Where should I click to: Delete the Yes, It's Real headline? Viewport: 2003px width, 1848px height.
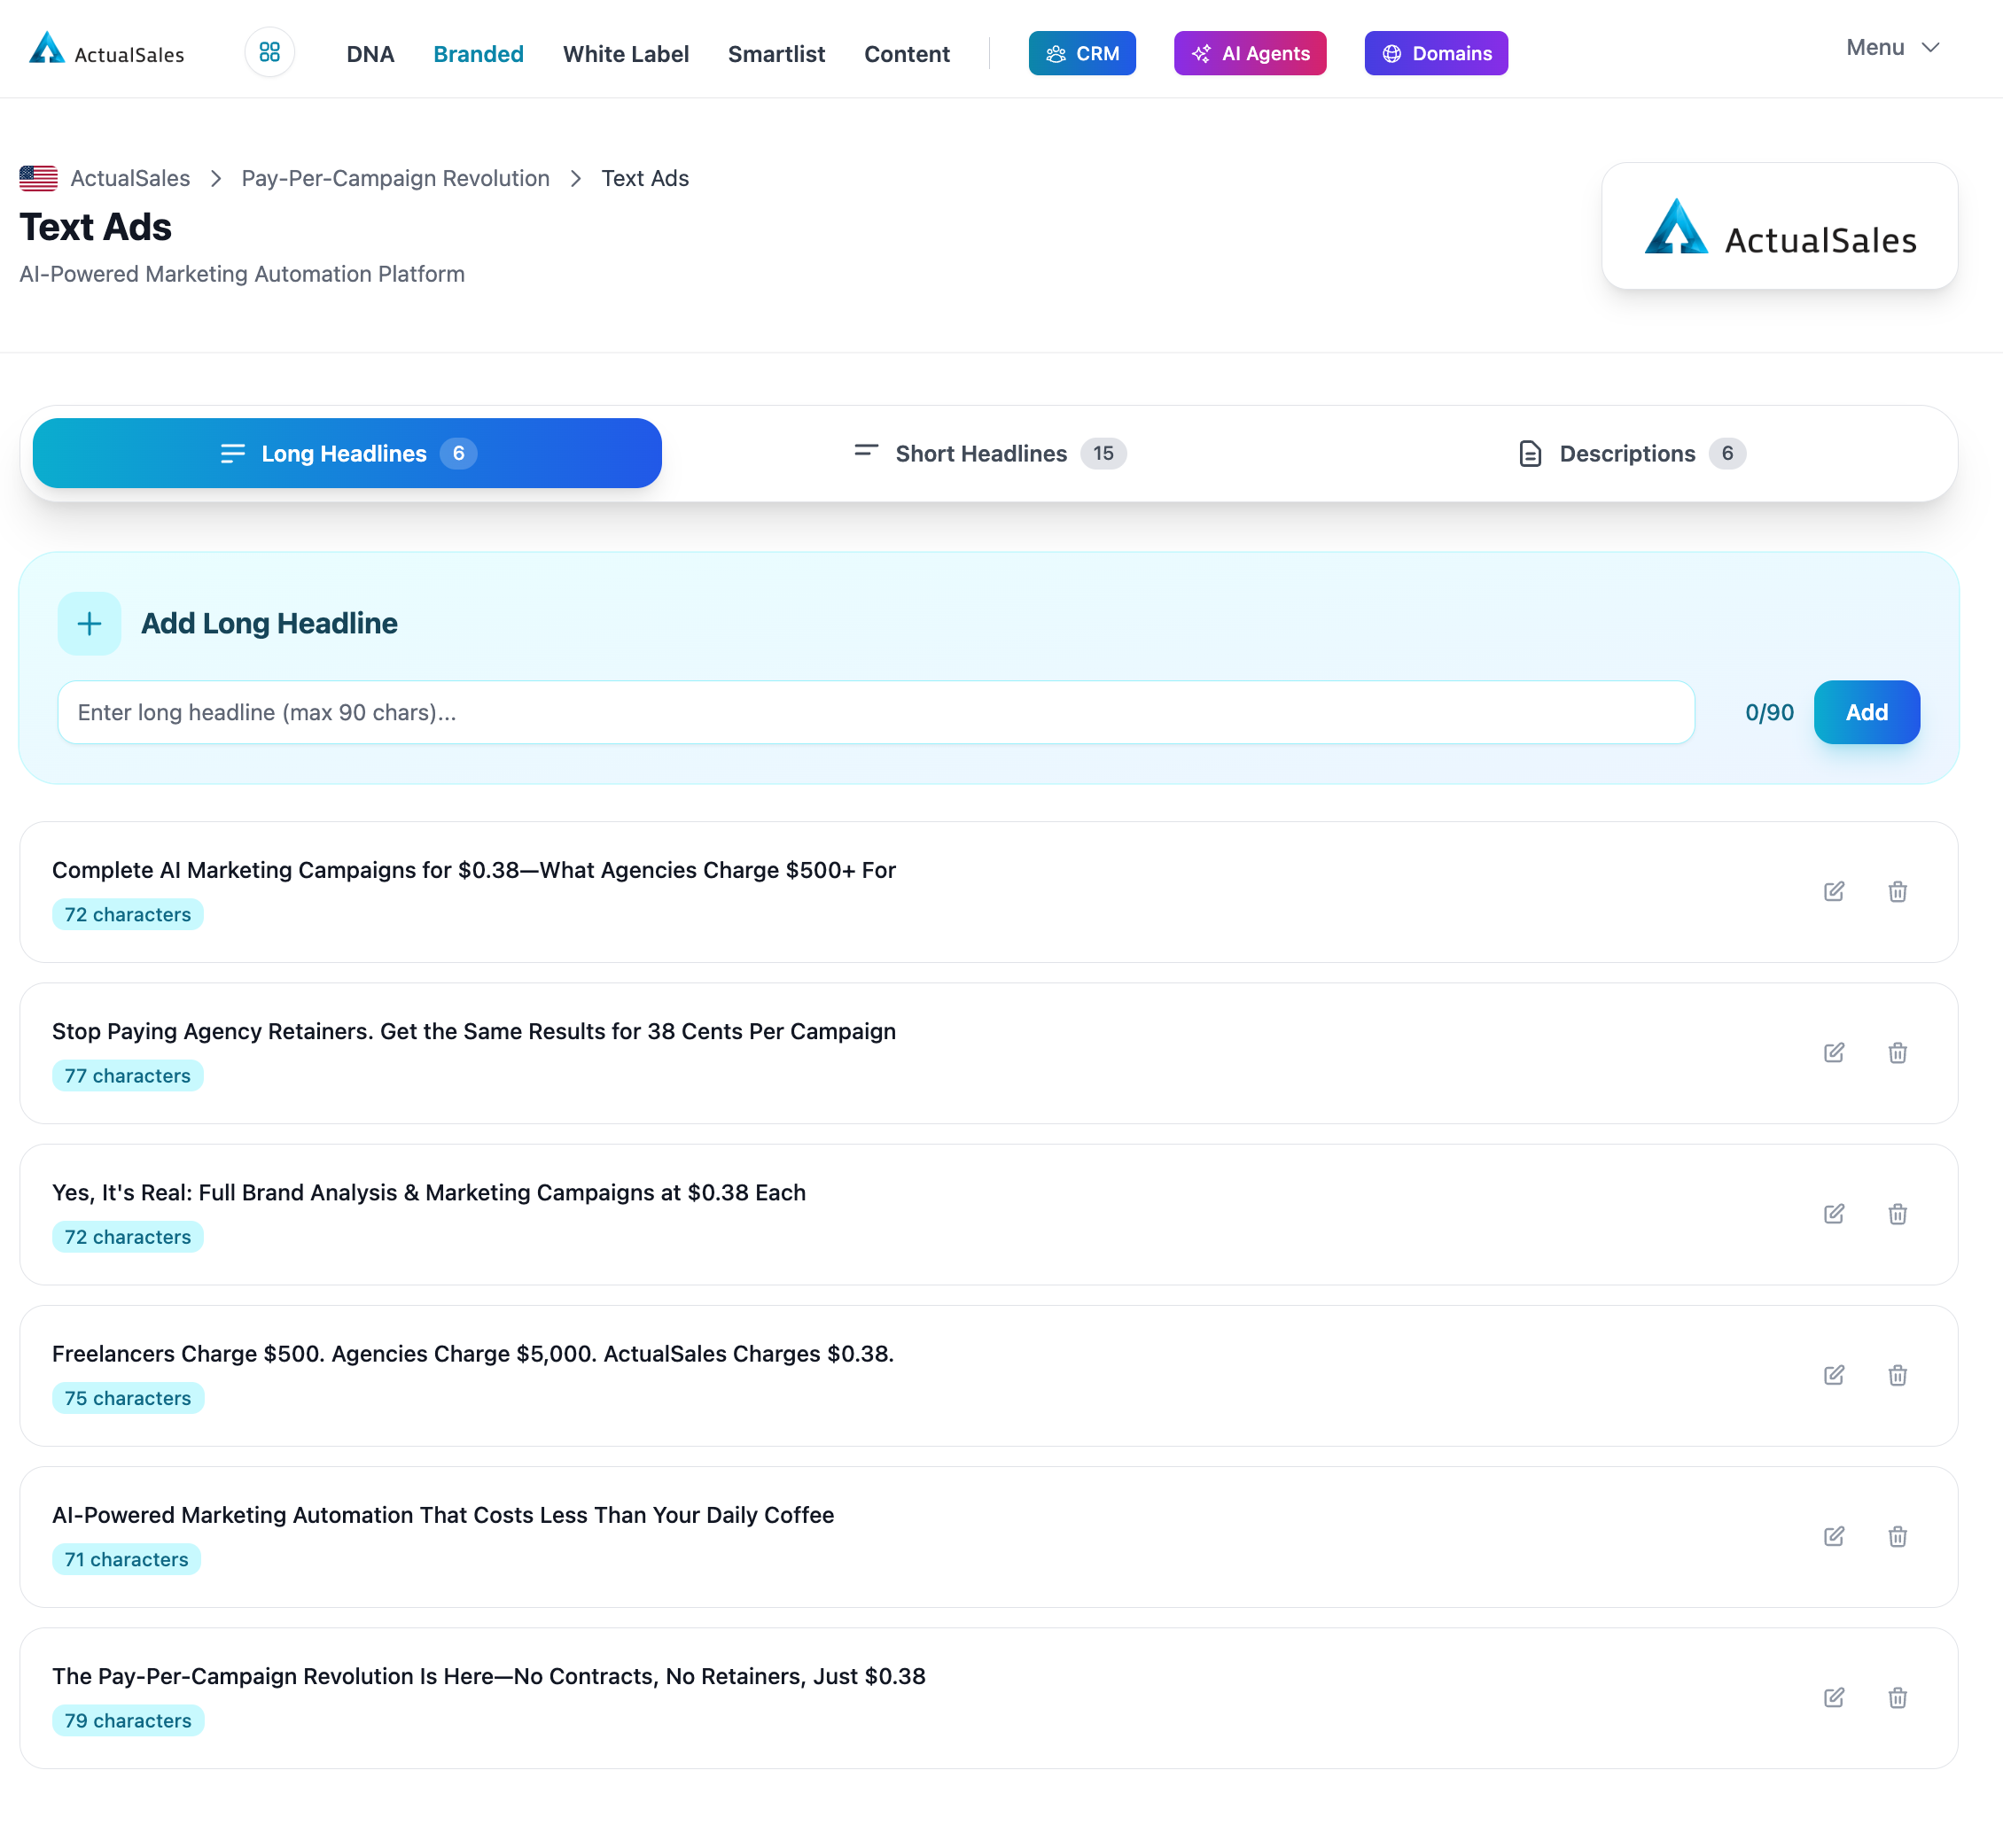[x=1897, y=1214]
